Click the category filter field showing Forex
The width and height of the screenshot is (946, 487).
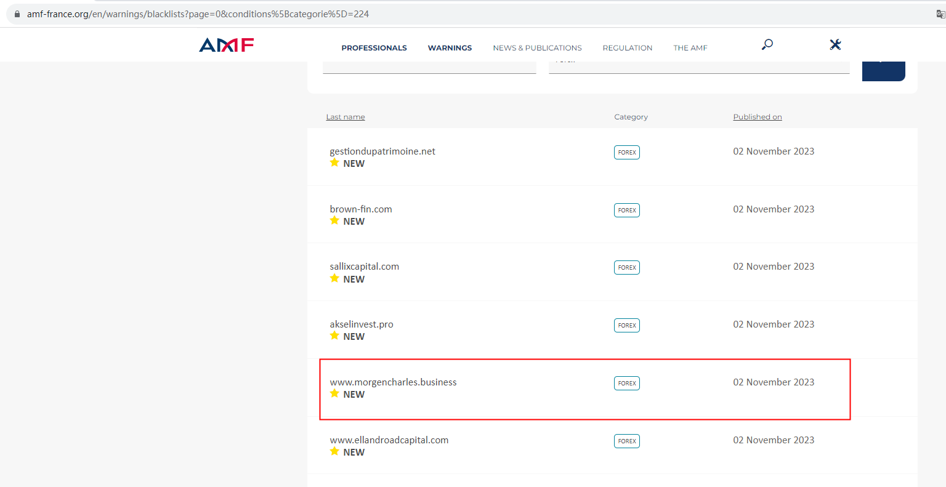click(x=698, y=66)
